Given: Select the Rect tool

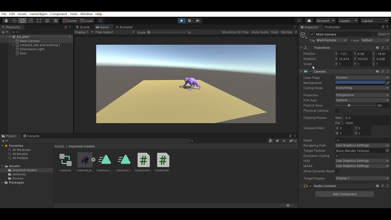Looking at the screenshot, I should pos(39,21).
